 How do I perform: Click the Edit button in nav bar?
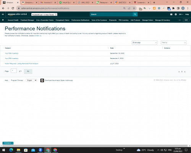186,20
